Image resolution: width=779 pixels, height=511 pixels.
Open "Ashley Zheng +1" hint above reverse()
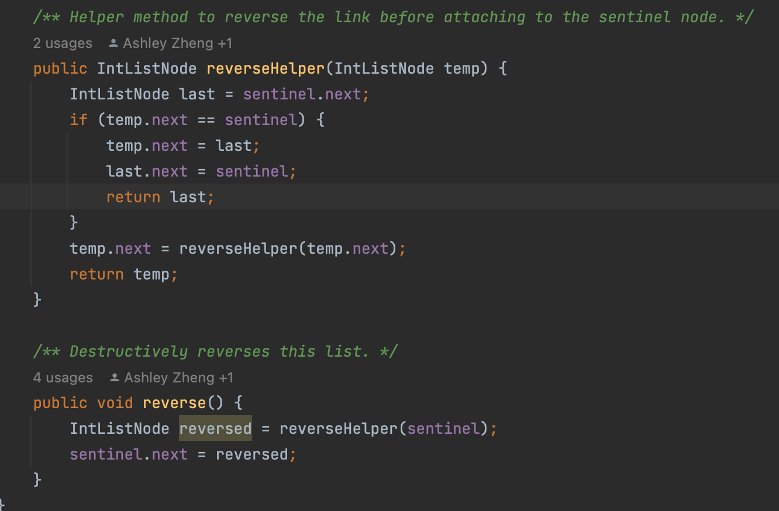[178, 378]
